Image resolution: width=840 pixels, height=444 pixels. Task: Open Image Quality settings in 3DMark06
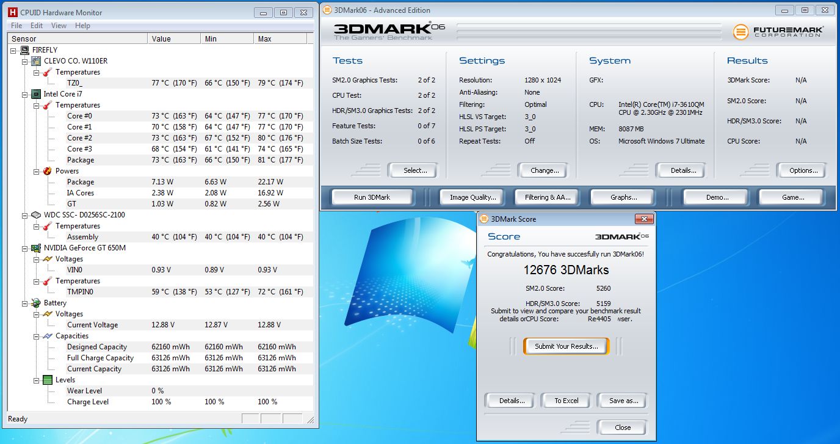tap(473, 197)
